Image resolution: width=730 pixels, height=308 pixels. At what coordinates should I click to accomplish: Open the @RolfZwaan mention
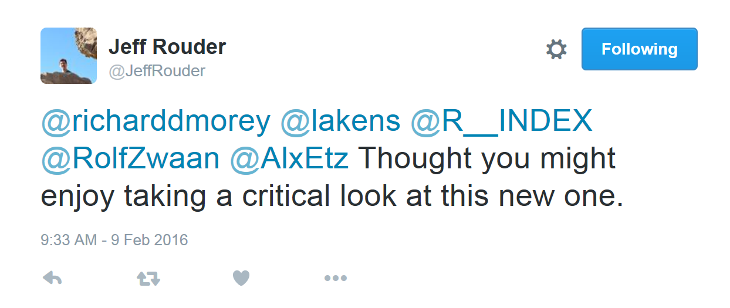130,159
